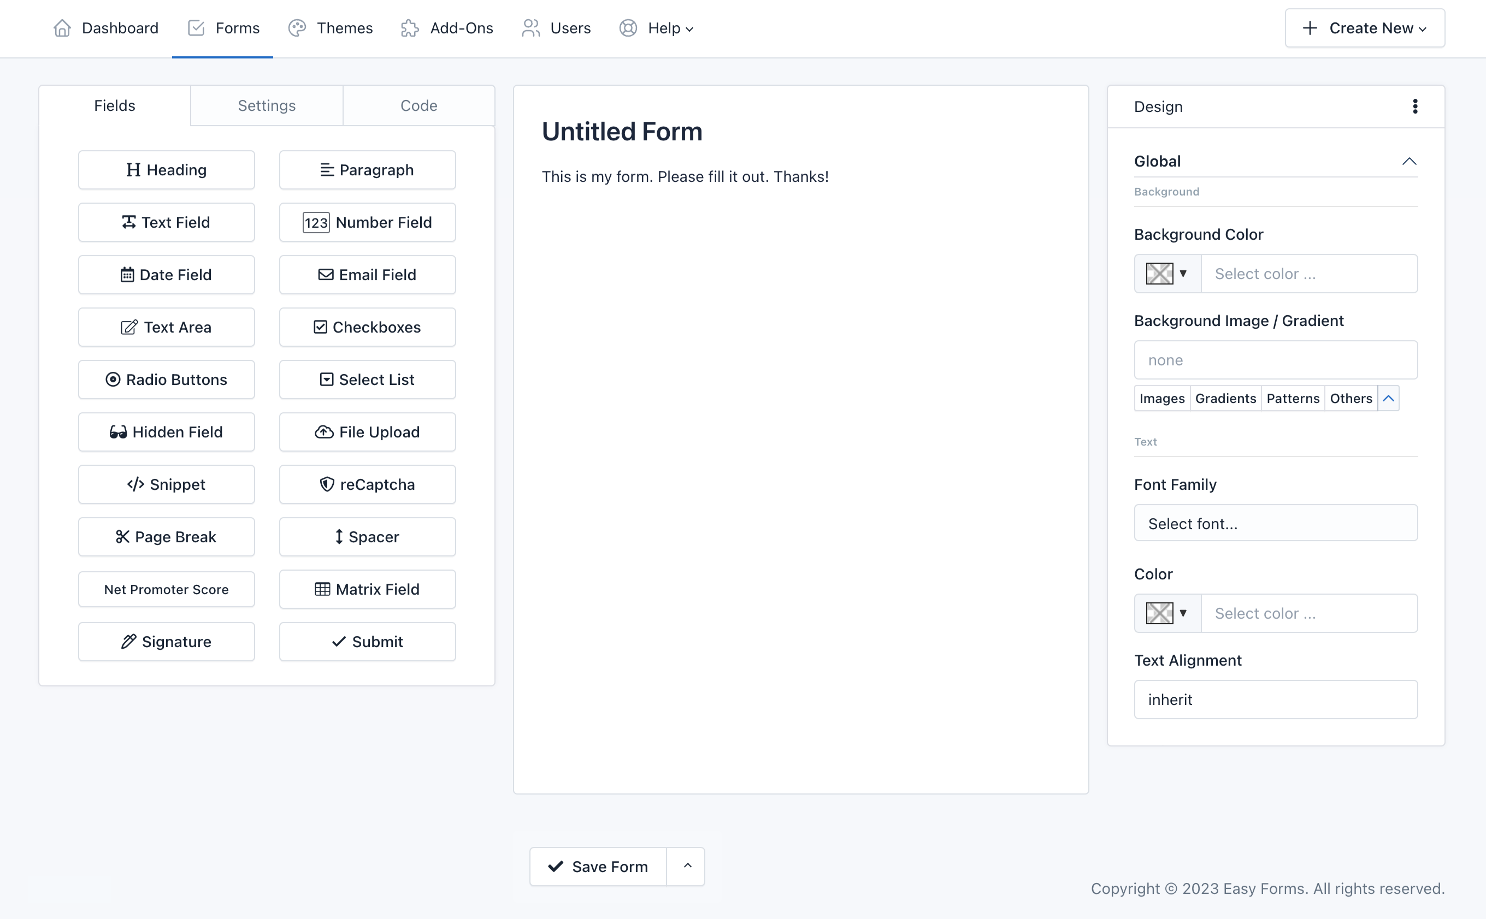Viewport: 1486px width, 919px height.
Task: Insert a Radio Buttons field
Action: [166, 380]
